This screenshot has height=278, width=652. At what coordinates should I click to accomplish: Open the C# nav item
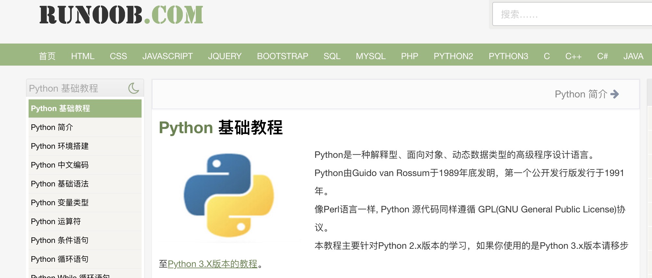point(602,56)
